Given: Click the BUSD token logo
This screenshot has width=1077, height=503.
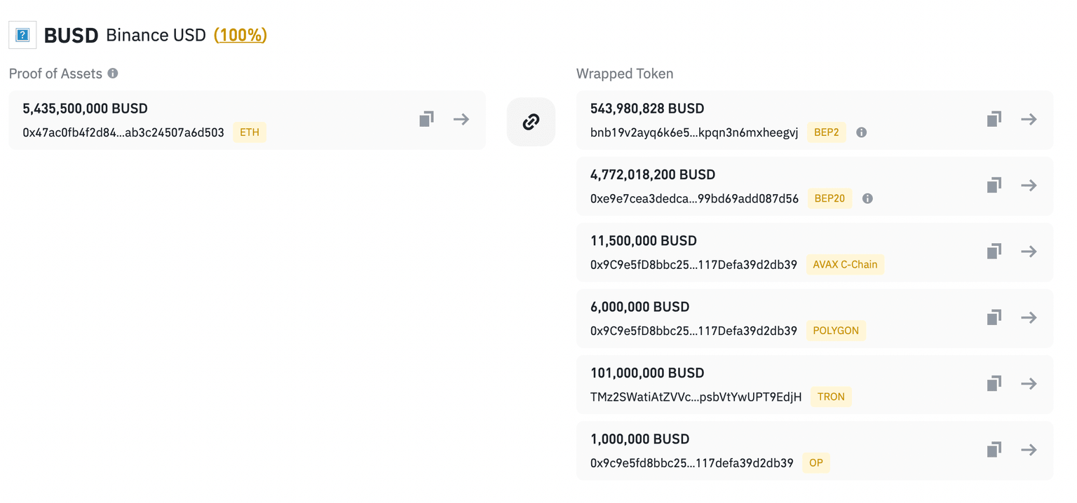Looking at the screenshot, I should 22,33.
